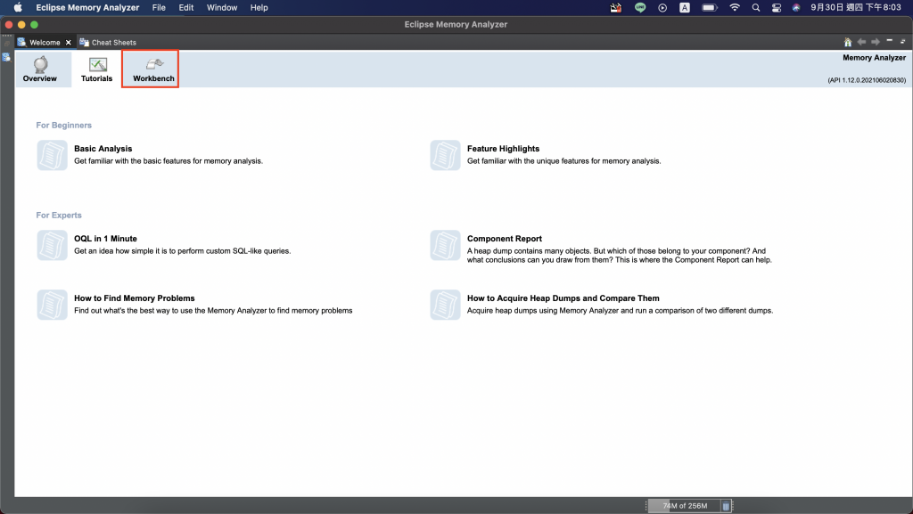Viewport: 913px width, 514px height.
Task: Close the Welcome tab
Action: click(68, 43)
